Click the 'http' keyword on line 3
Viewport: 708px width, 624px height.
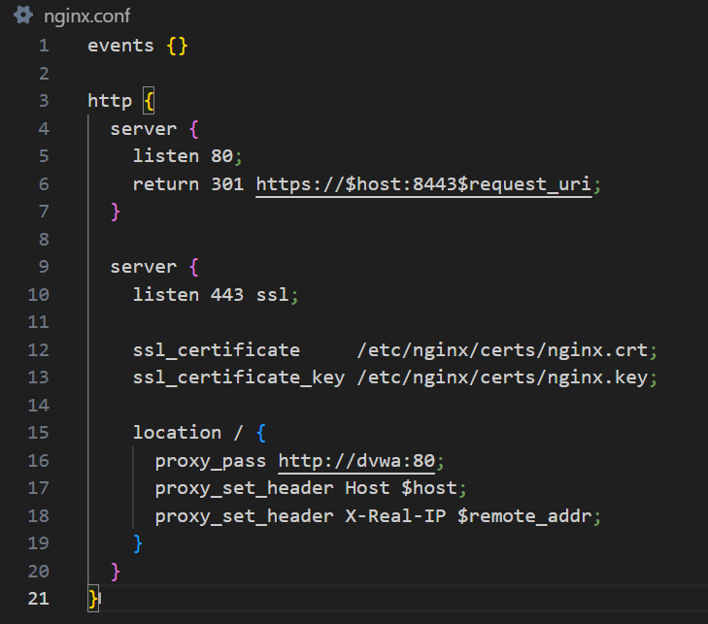tap(110, 101)
